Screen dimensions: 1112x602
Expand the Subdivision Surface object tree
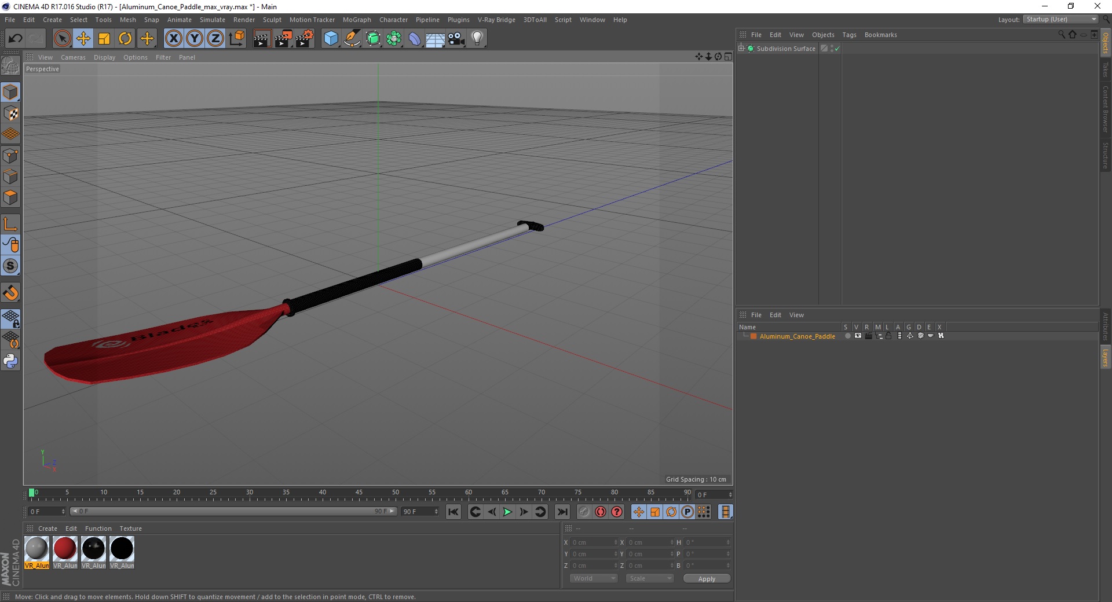click(741, 49)
